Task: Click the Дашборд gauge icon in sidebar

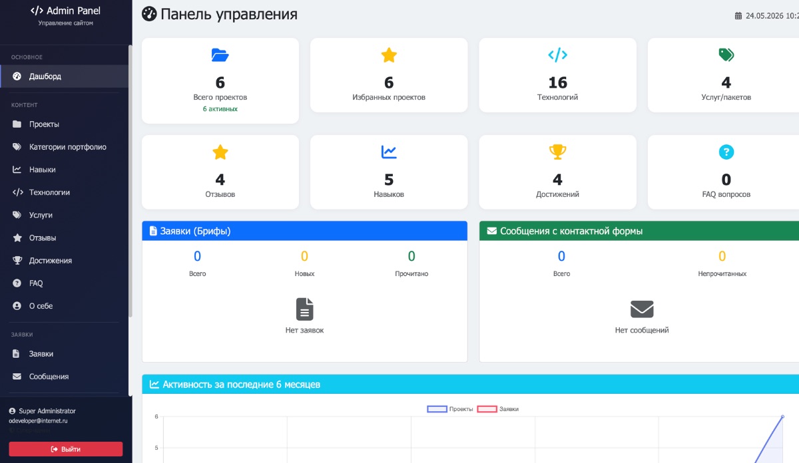Action: click(x=17, y=77)
